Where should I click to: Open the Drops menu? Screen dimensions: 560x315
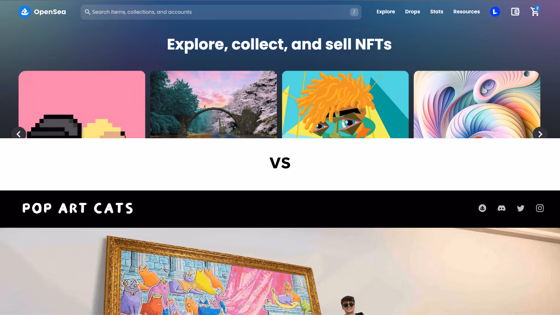412,12
